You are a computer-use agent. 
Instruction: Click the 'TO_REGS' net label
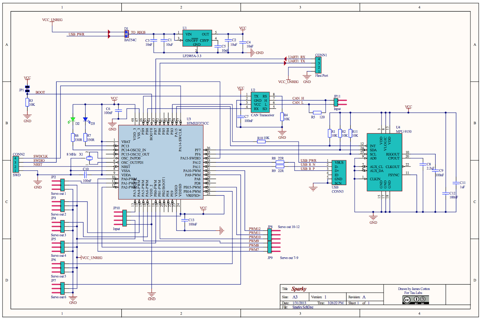pos(138,32)
